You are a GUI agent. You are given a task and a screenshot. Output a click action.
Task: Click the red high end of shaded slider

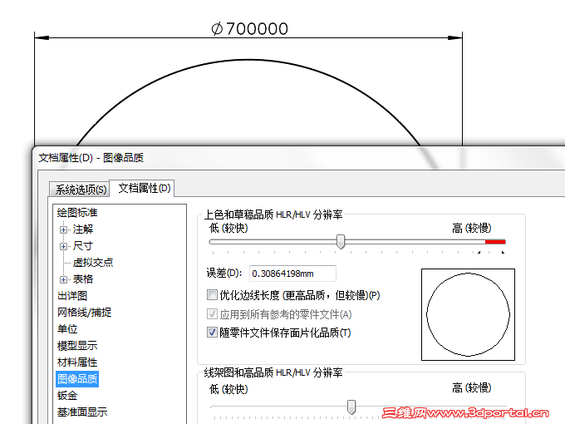click(495, 242)
